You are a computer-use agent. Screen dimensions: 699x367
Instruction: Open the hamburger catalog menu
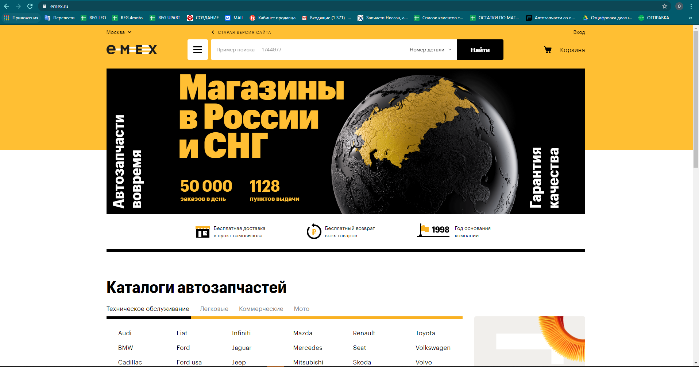pyautogui.click(x=198, y=50)
